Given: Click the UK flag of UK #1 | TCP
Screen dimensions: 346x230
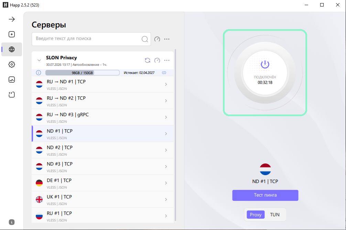Looking at the screenshot, I should [x=39, y=199].
